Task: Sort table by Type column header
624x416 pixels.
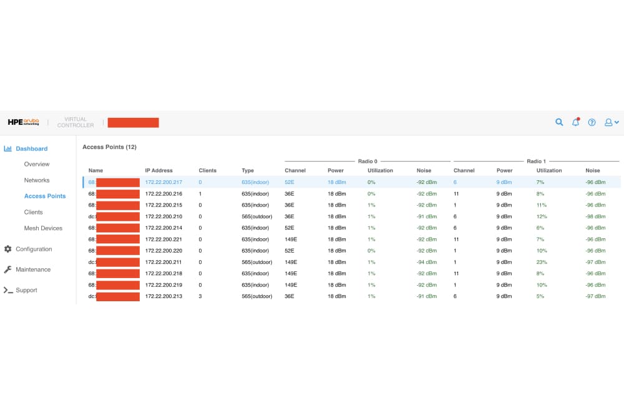Action: coord(248,170)
